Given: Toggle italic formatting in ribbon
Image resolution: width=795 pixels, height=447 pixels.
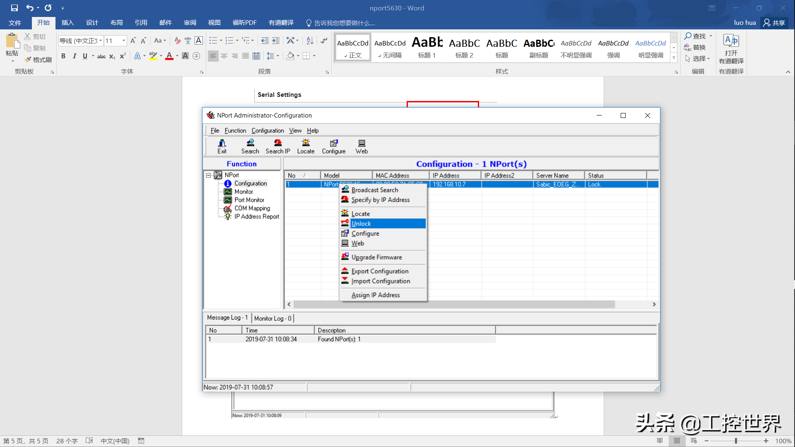Looking at the screenshot, I should pyautogui.click(x=74, y=56).
